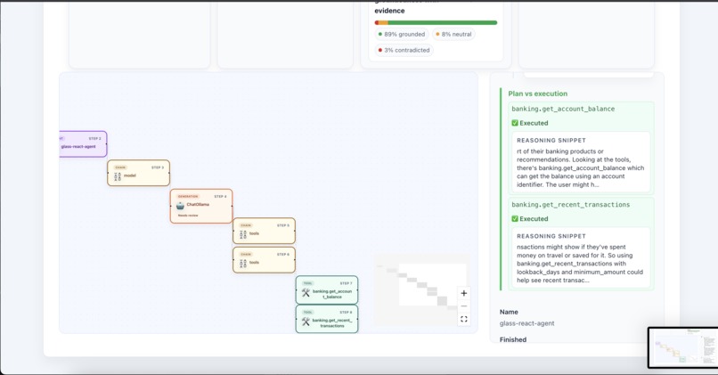Click the chain icon in the Step 3 model node
Viewport: 718px width, 375px height.
118,176
